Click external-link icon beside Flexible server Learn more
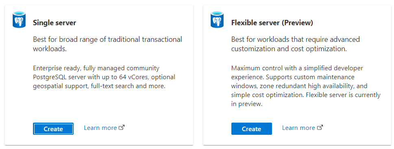 click(320, 127)
